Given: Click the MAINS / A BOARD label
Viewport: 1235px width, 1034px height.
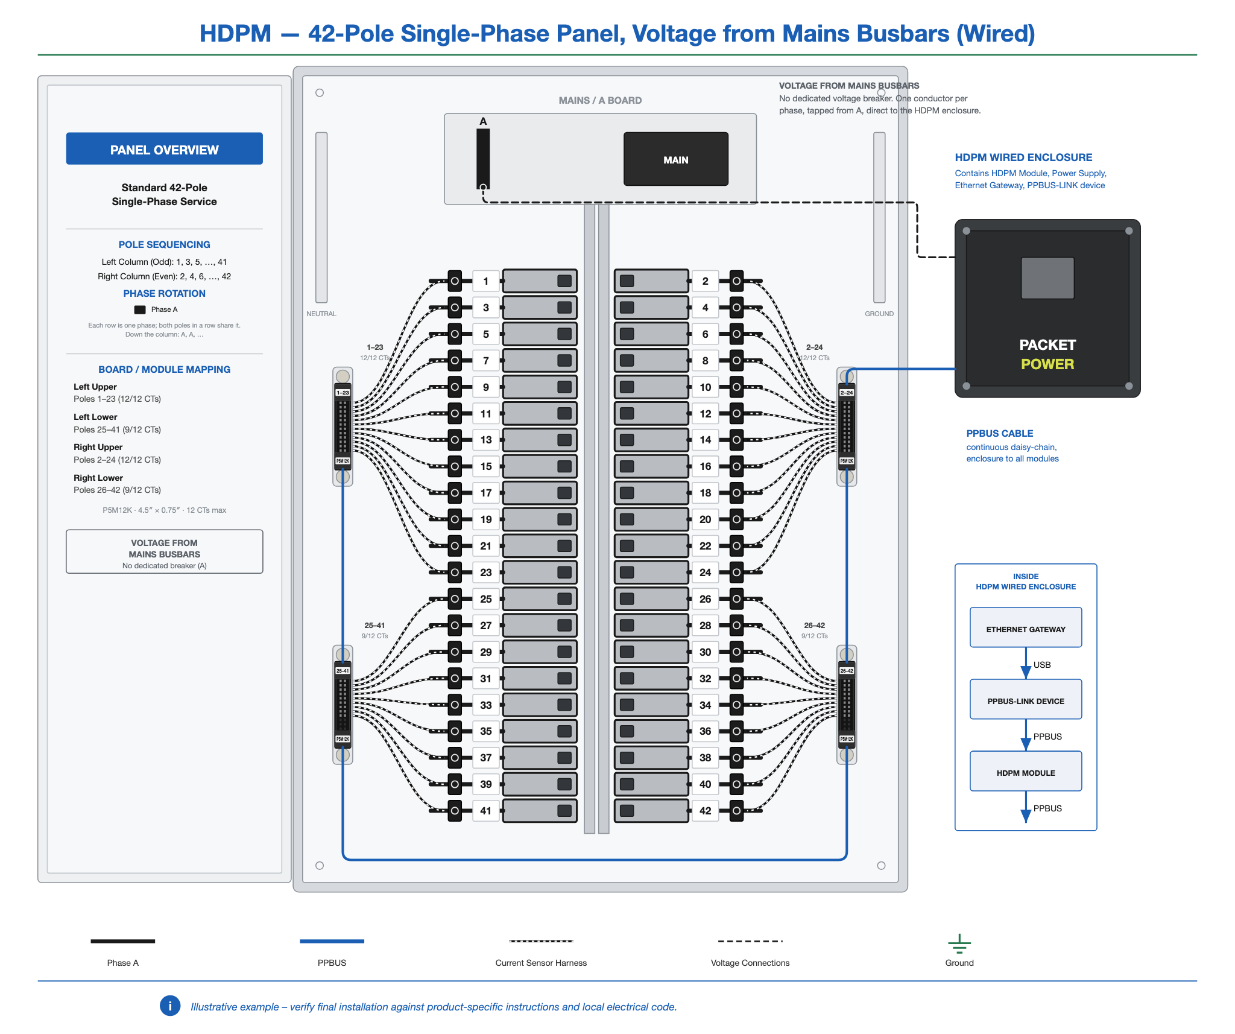Looking at the screenshot, I should coord(600,100).
